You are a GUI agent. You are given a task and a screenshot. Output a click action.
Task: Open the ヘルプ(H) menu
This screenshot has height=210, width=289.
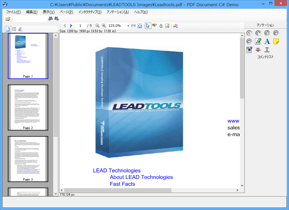(x=141, y=12)
